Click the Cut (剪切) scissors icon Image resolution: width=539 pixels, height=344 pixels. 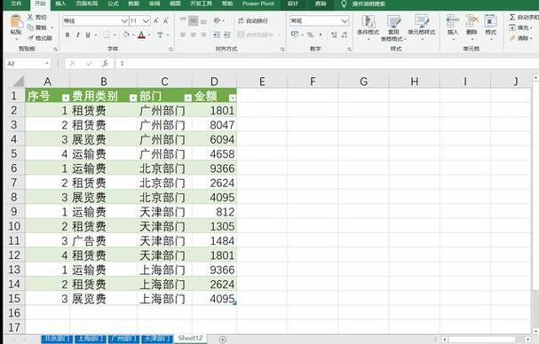click(30, 17)
